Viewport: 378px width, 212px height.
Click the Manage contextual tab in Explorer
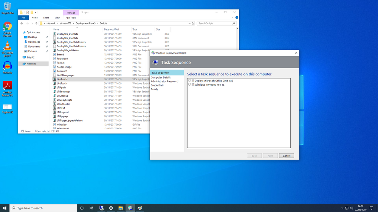(71, 12)
